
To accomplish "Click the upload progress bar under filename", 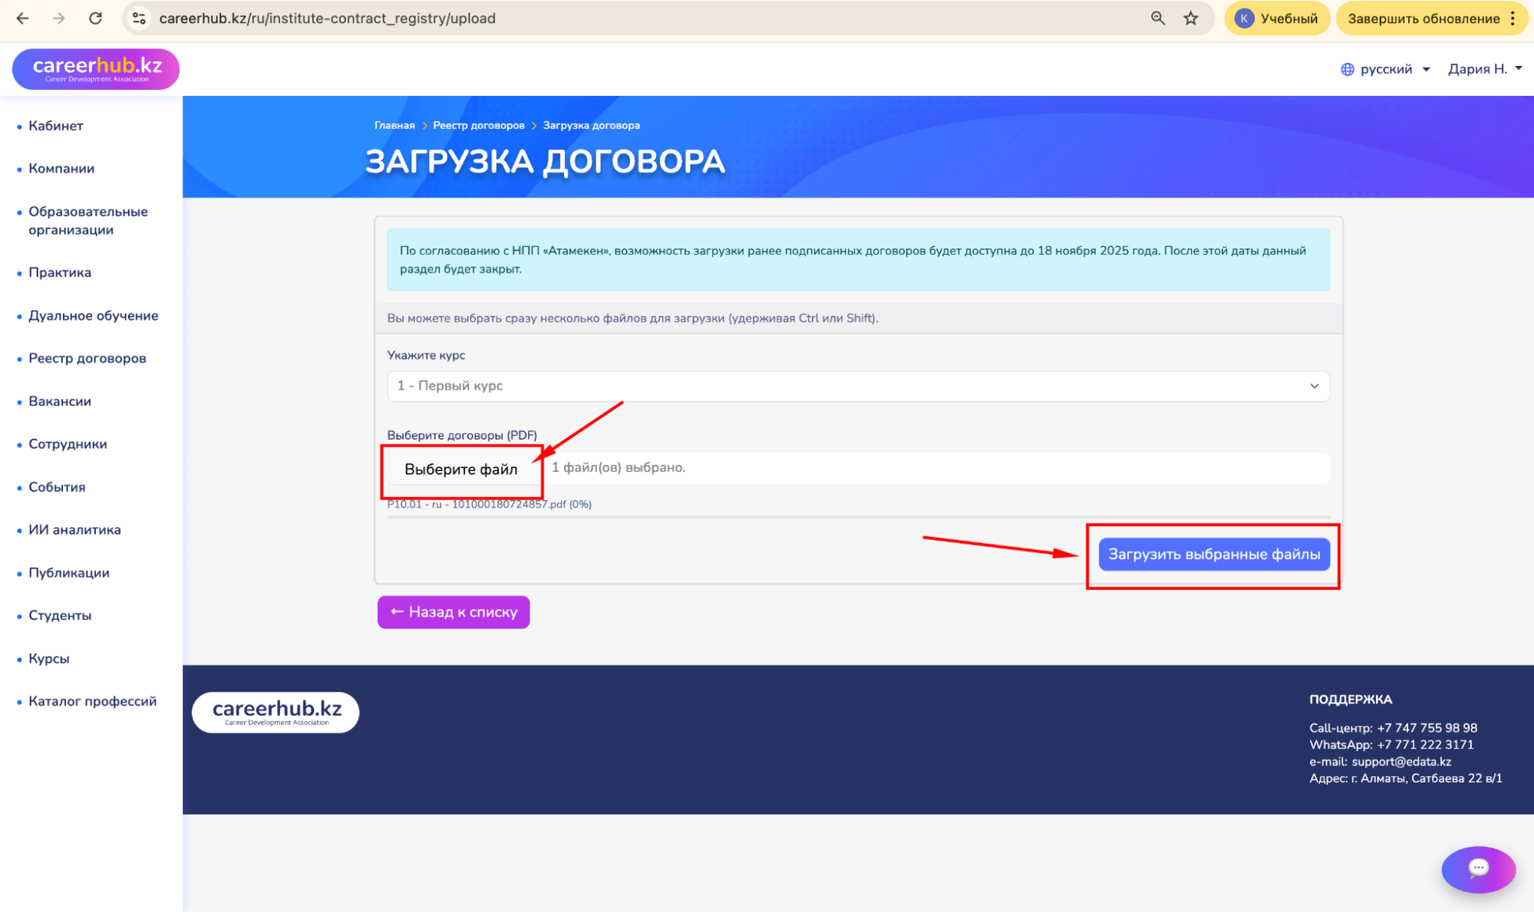I will 857,518.
